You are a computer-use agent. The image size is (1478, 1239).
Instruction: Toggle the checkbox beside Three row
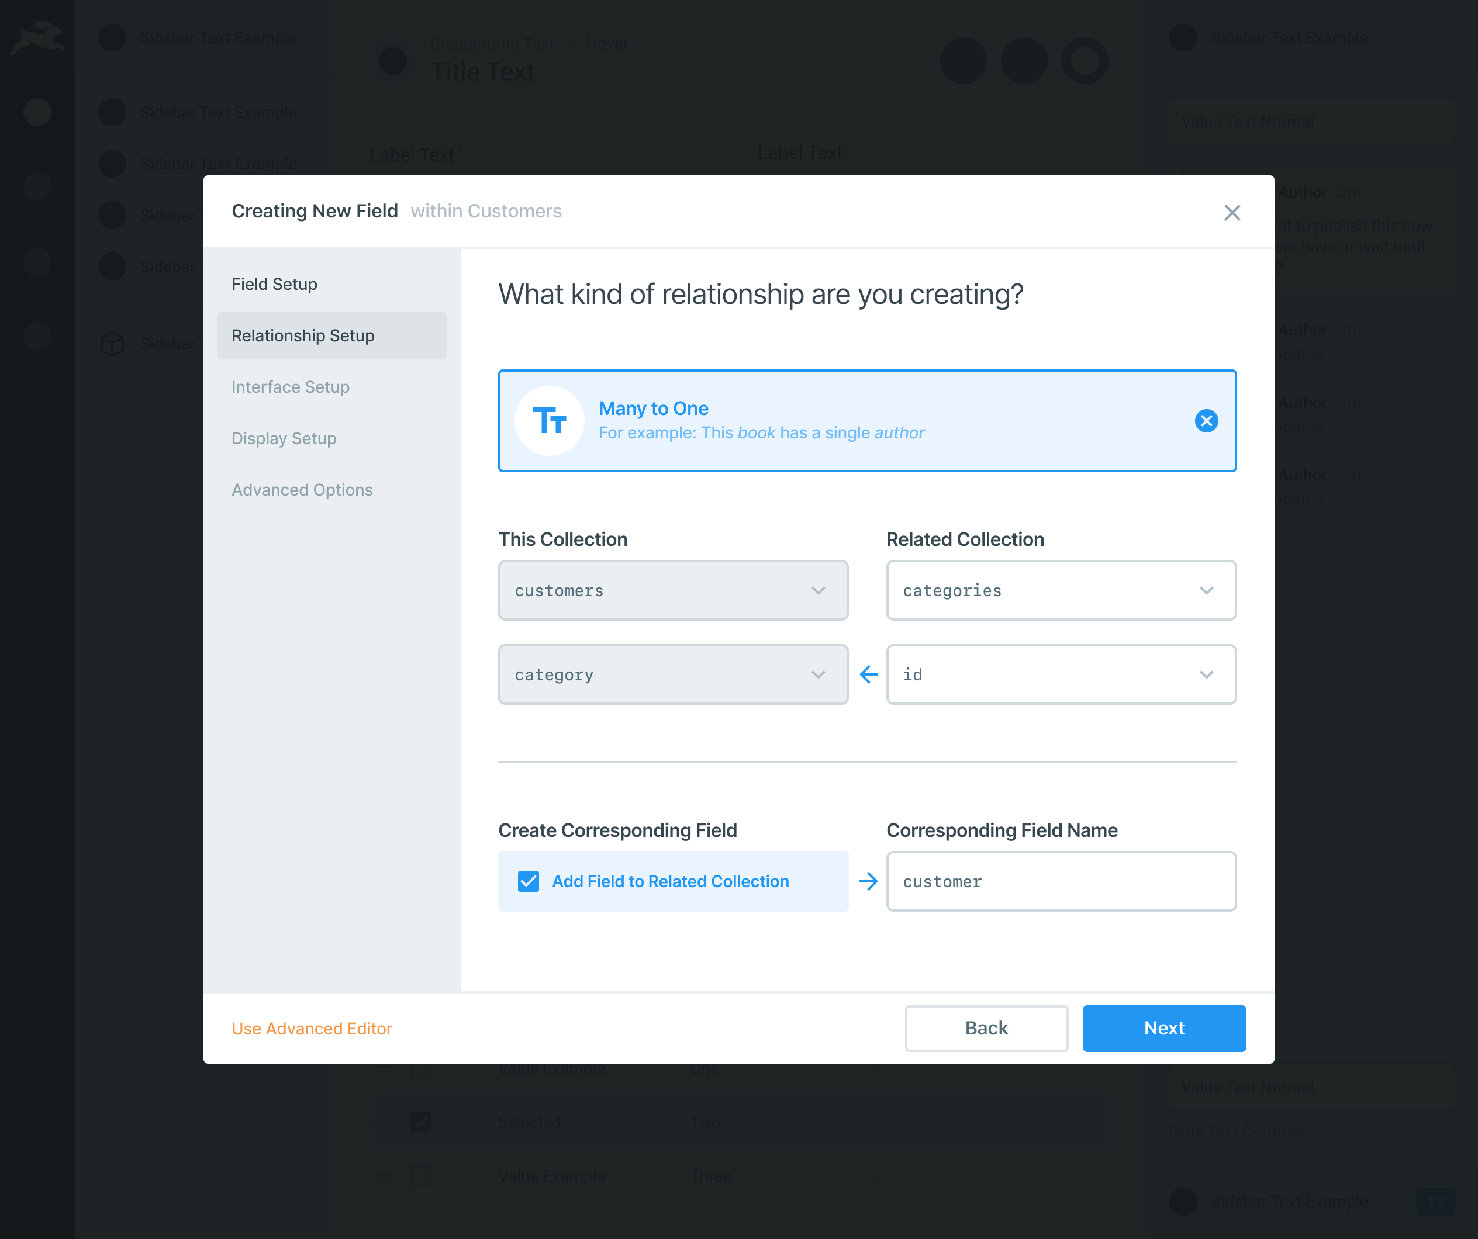tap(421, 1176)
